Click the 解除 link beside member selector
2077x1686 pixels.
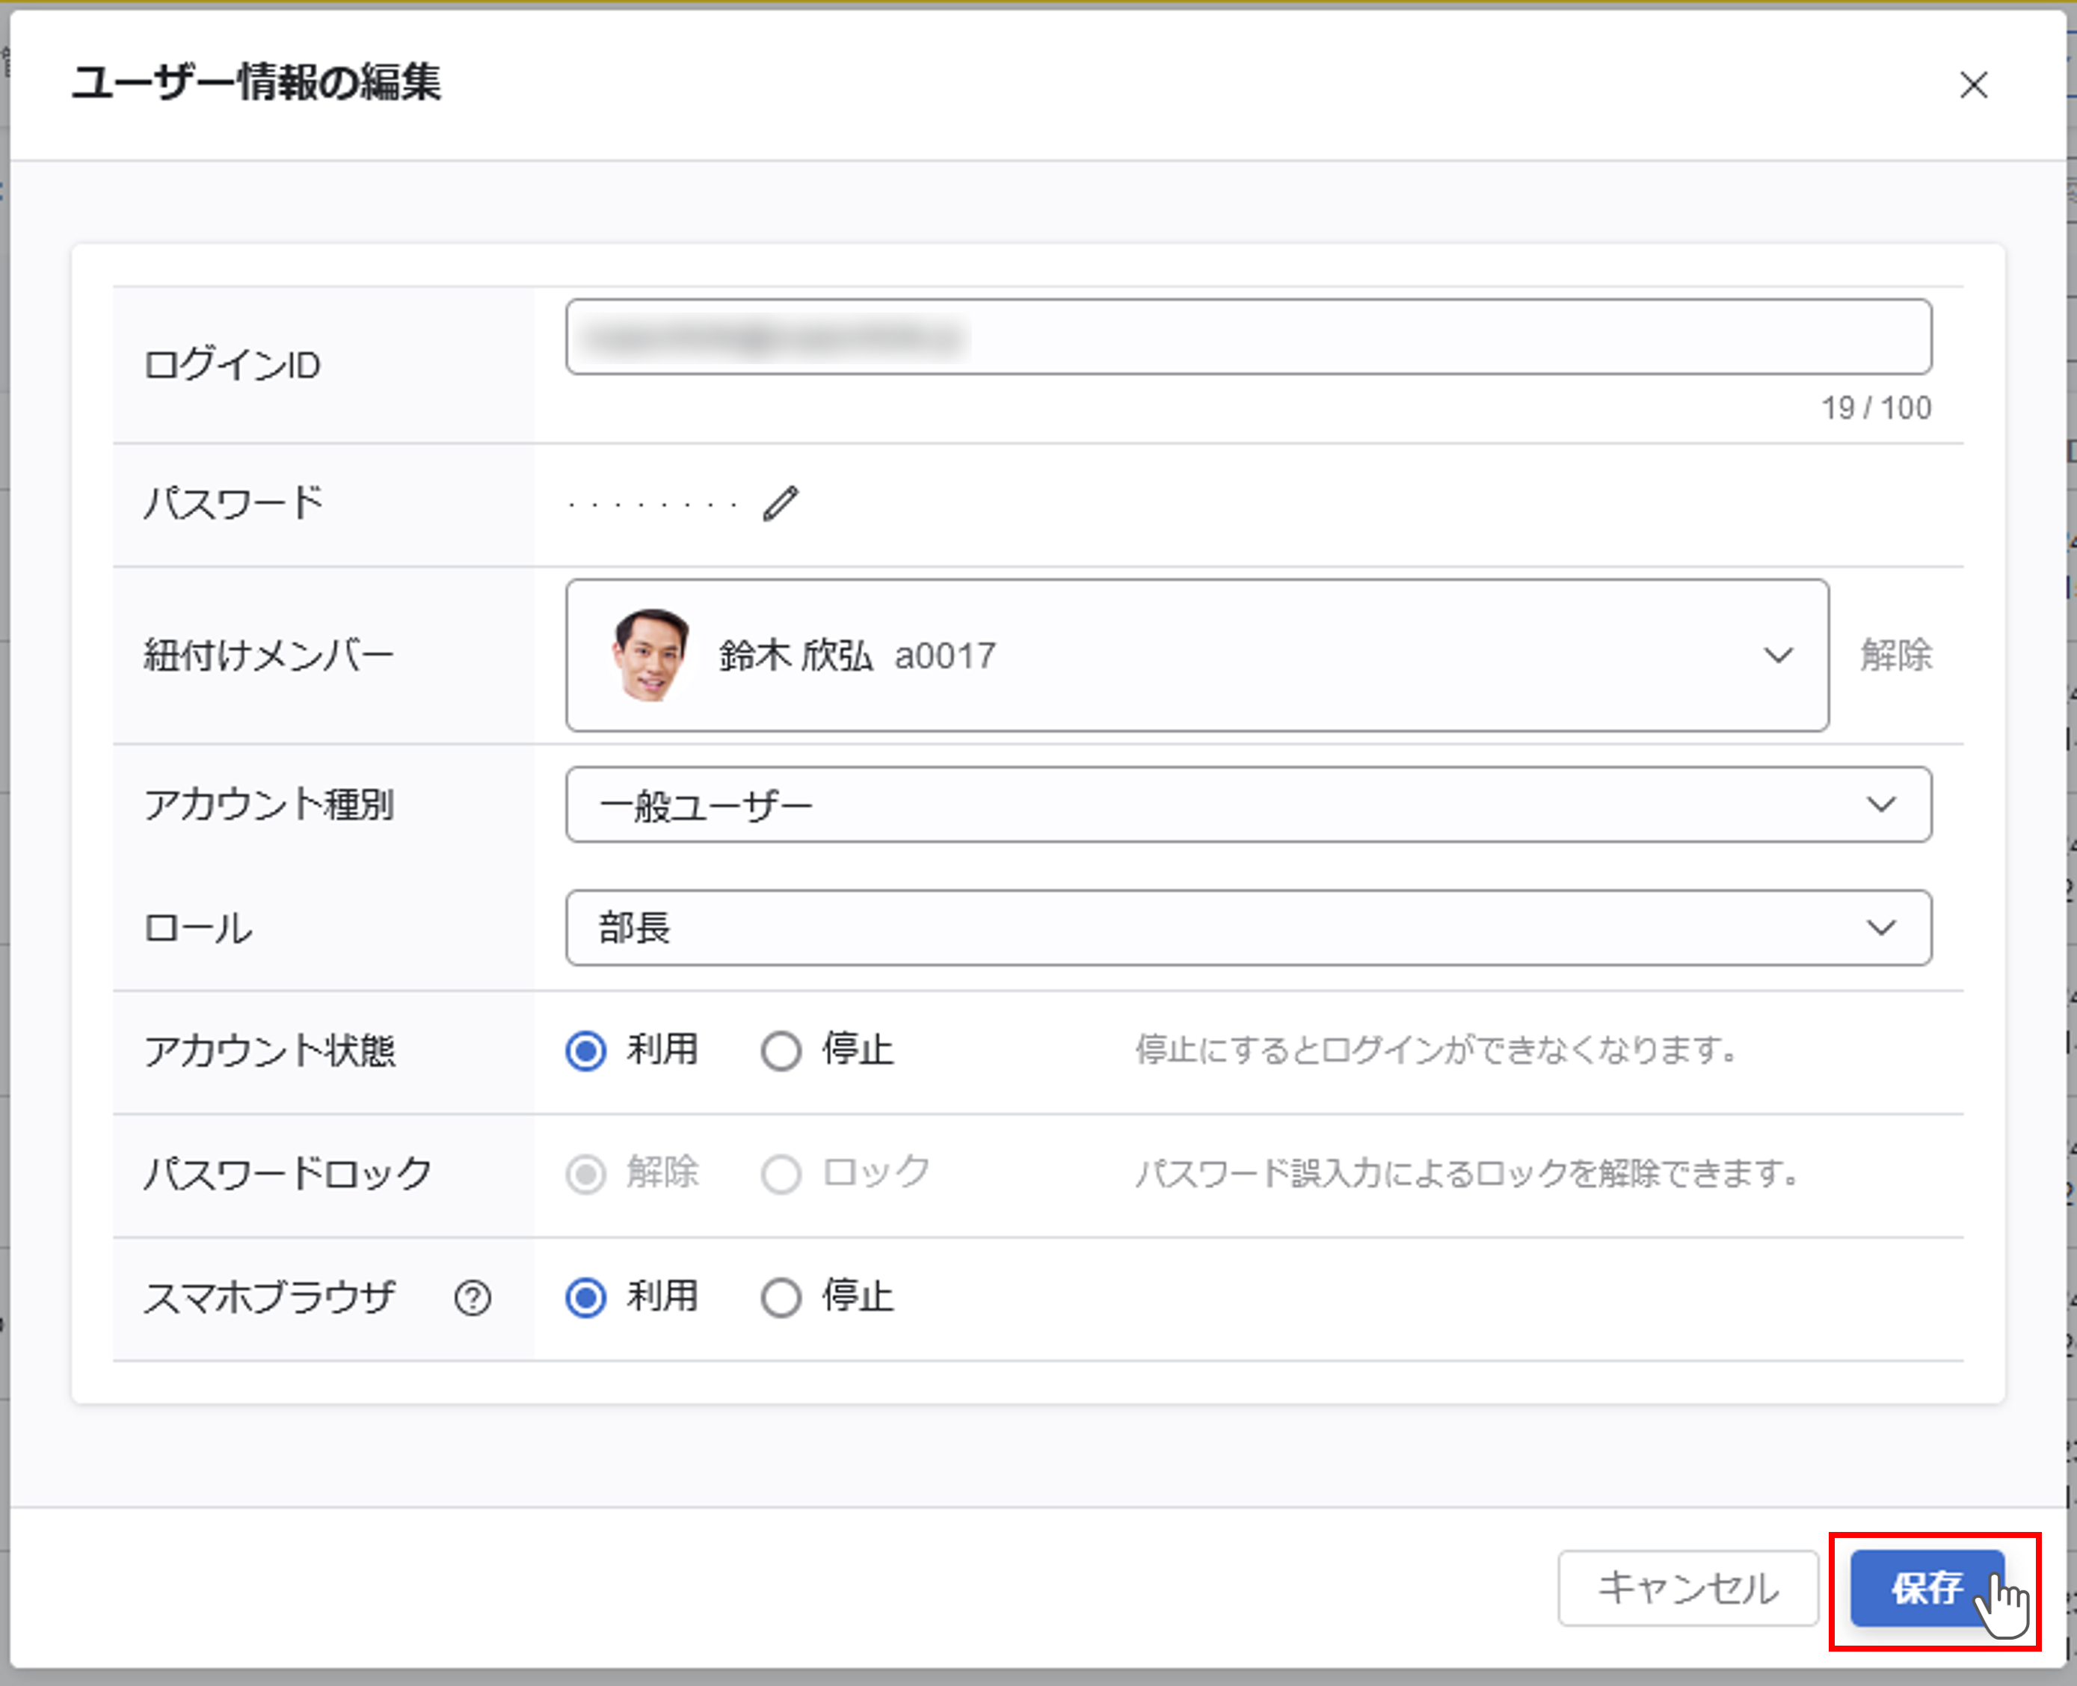click(1895, 656)
